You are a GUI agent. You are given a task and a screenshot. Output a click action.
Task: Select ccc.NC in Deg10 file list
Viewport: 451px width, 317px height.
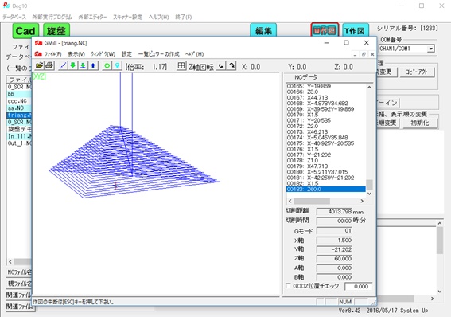19,101
